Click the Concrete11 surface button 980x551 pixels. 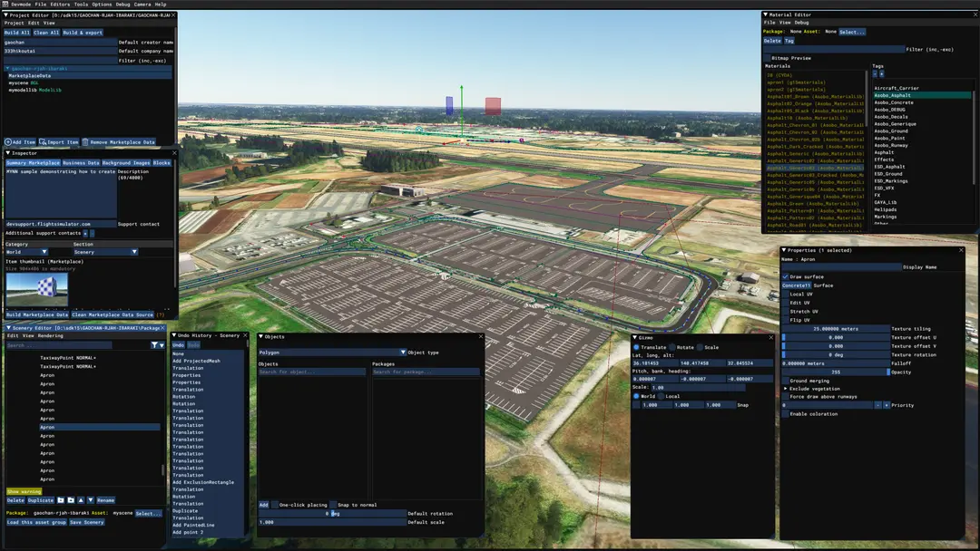(x=797, y=285)
